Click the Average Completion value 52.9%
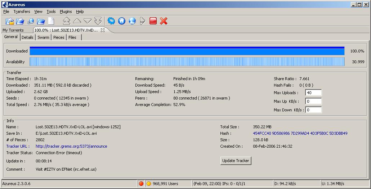Screen dimensions: 371x189 pyautogui.click(x=179, y=105)
